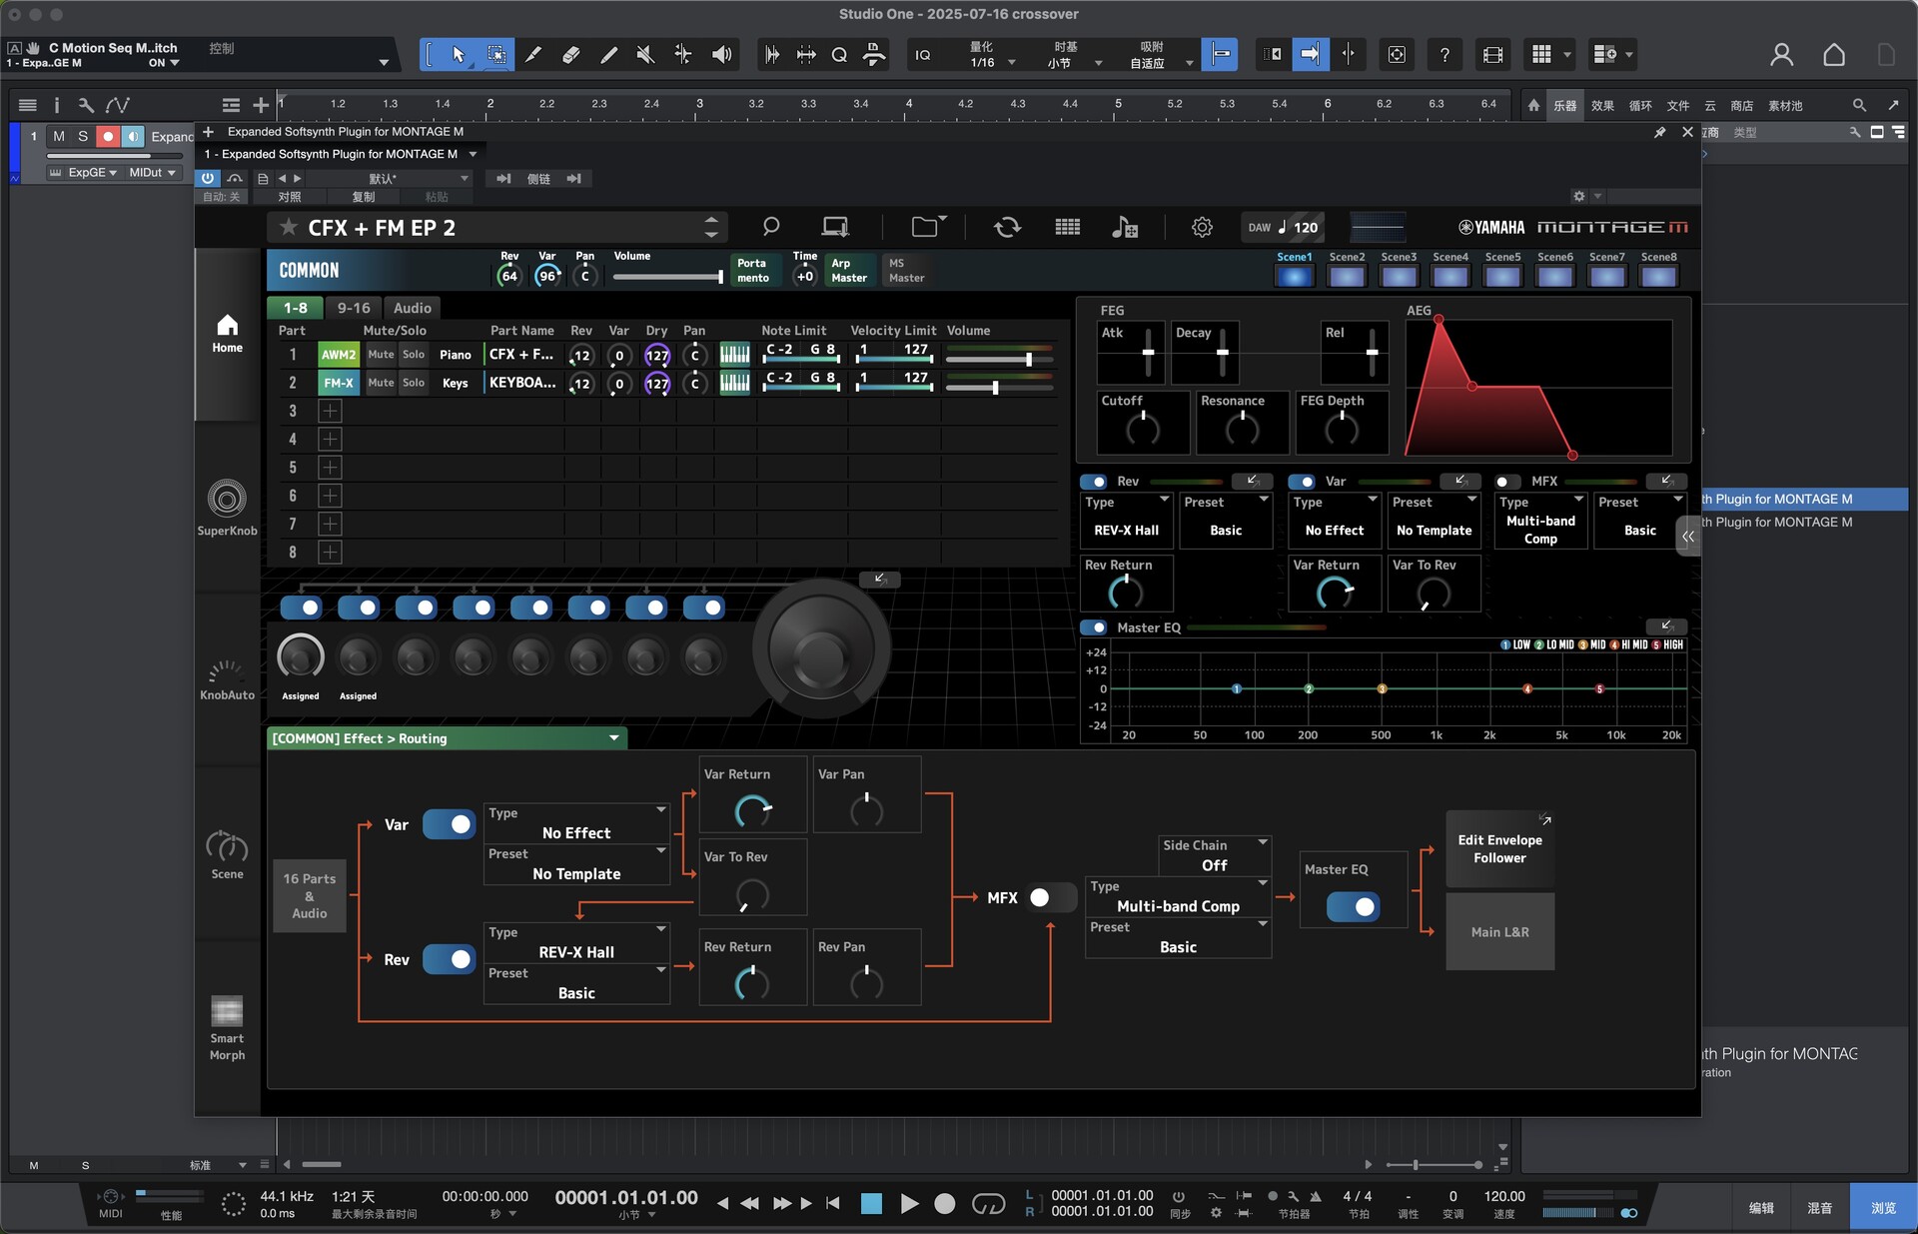Viewport: 1918px width, 1234px height.
Task: Toggle the Master EQ graph power switch
Action: pos(1094,627)
